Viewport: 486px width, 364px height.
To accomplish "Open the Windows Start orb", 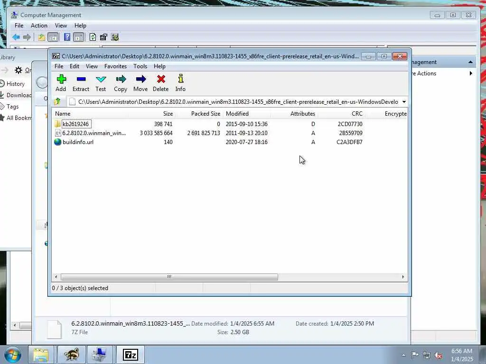I will tap(13, 355).
